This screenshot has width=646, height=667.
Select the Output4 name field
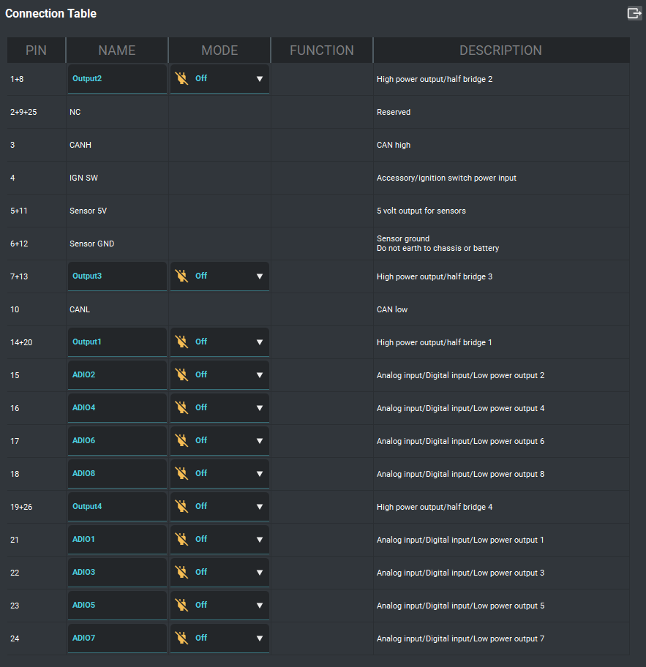(x=117, y=506)
